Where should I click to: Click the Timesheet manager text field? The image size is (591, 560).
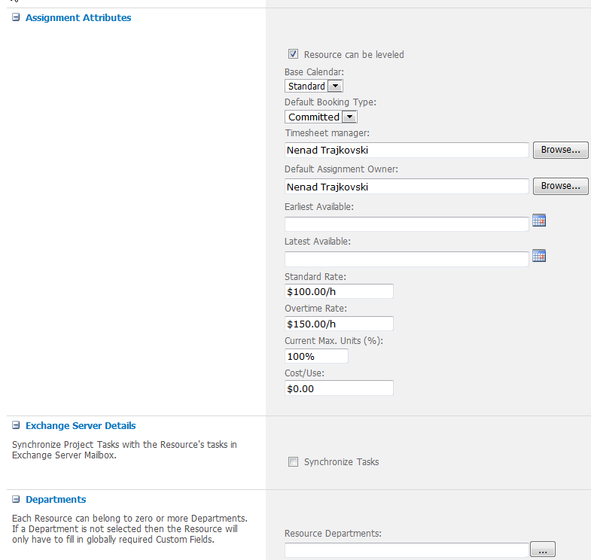407,151
